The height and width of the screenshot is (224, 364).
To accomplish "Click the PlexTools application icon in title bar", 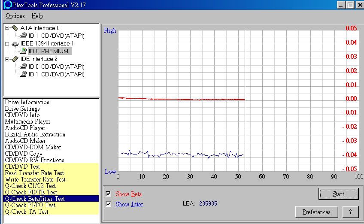I will [8, 5].
